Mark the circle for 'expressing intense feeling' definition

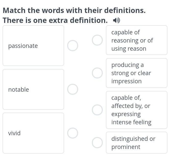97,110
